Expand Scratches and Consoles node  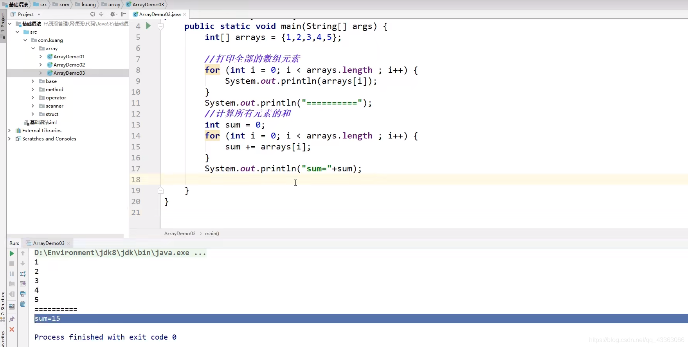click(x=9, y=138)
